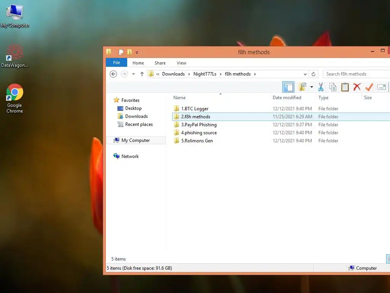390x293 pixels.
Task: Select the 1.BTC Logger folder
Action: click(195, 109)
